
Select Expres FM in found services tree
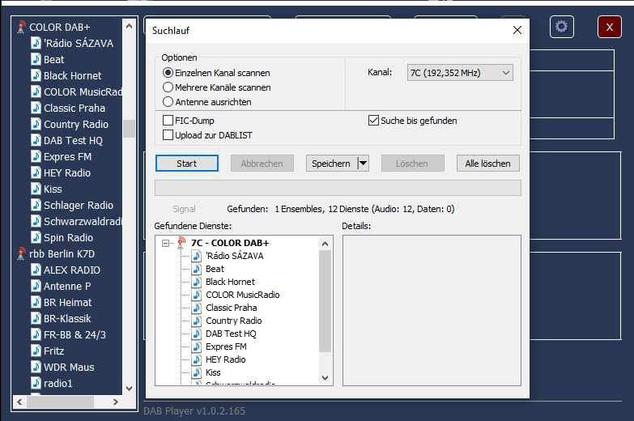pyautogui.click(x=226, y=347)
